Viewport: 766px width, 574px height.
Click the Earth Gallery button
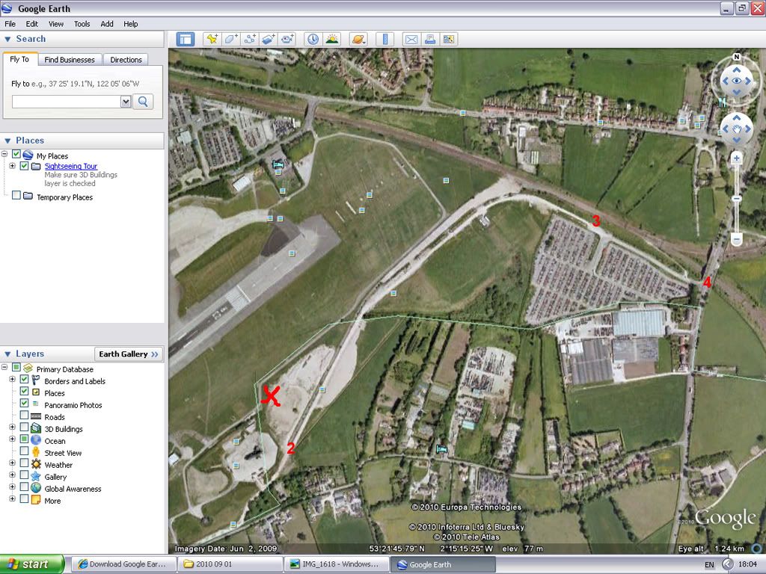(x=129, y=354)
